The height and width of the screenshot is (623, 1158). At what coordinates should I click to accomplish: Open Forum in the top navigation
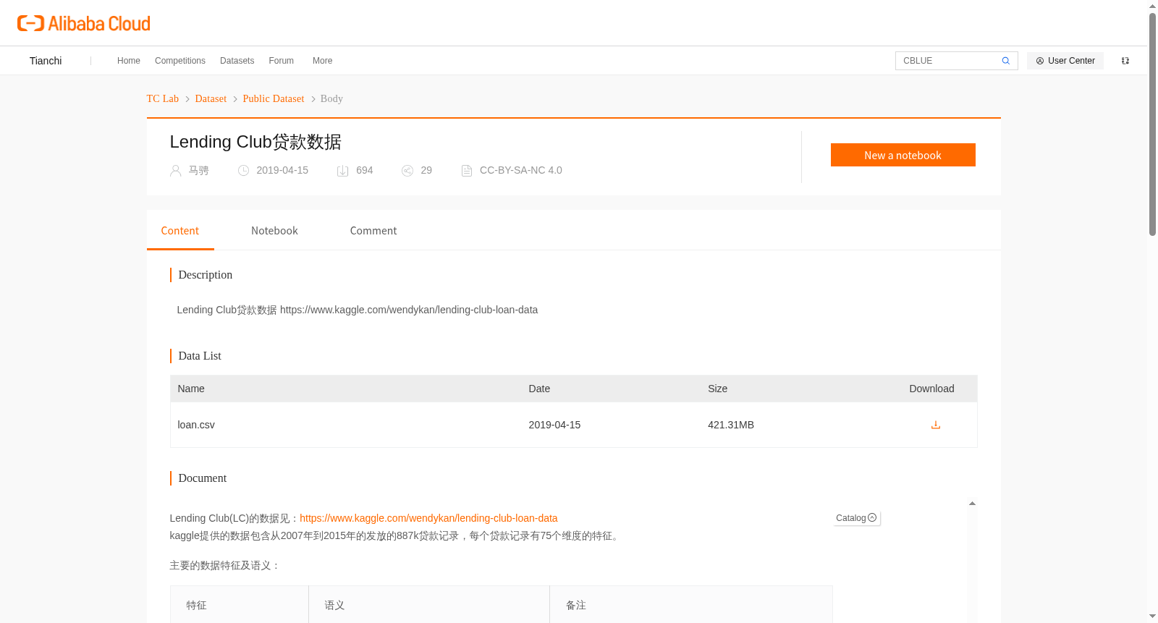click(281, 61)
